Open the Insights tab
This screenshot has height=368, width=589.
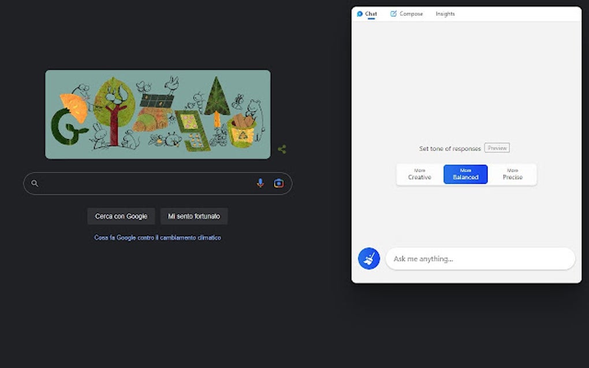(445, 13)
